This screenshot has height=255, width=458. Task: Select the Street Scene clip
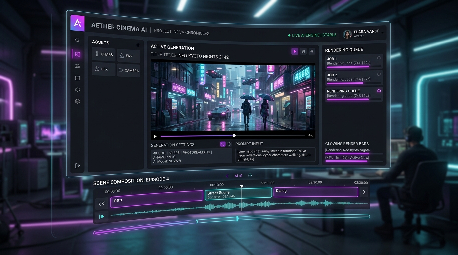point(238,194)
